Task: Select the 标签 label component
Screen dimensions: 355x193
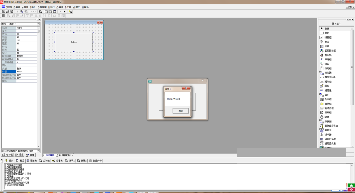Action: click(335, 42)
